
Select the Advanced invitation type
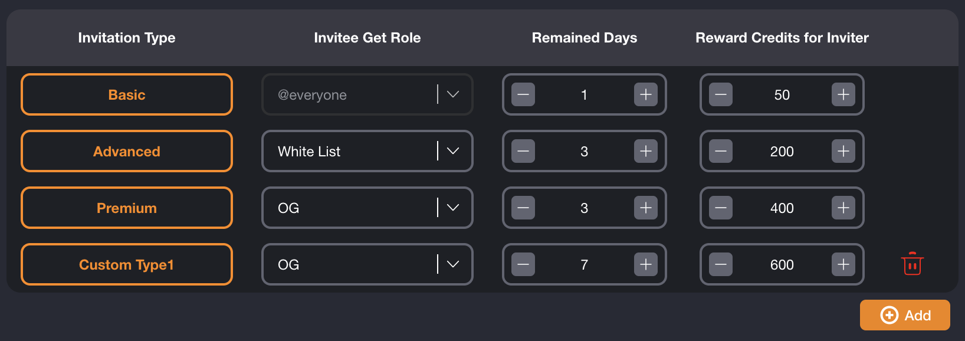pyautogui.click(x=127, y=151)
